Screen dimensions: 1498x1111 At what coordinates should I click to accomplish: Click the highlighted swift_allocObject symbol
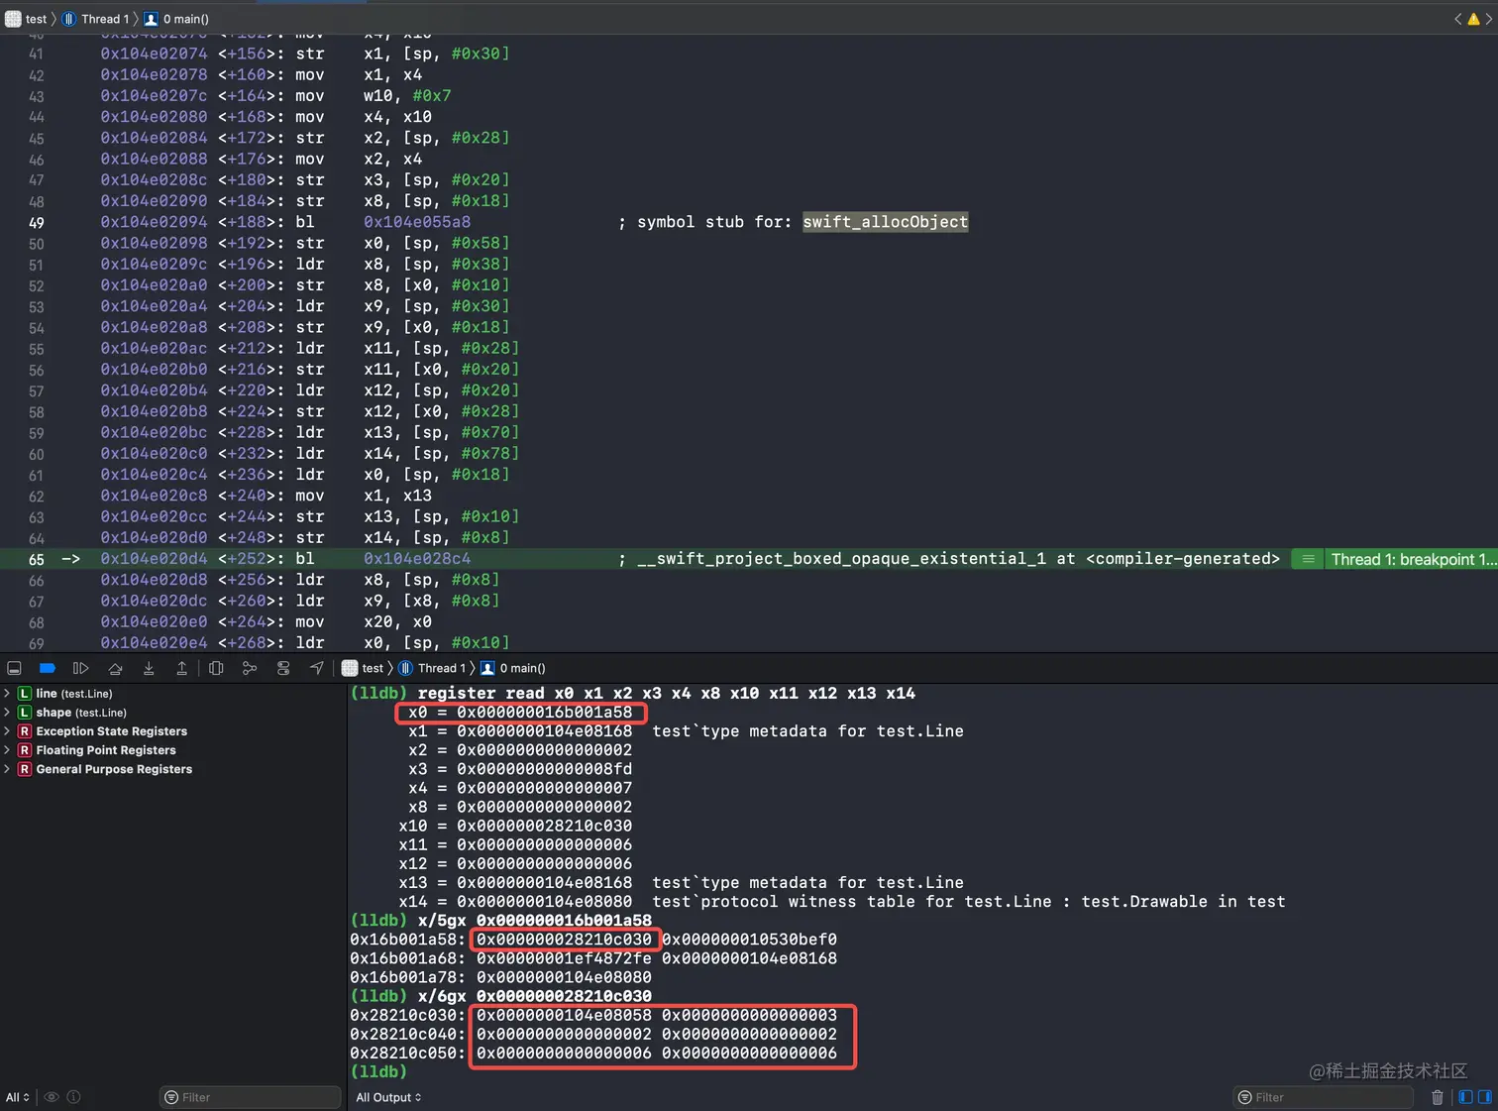(x=885, y=222)
